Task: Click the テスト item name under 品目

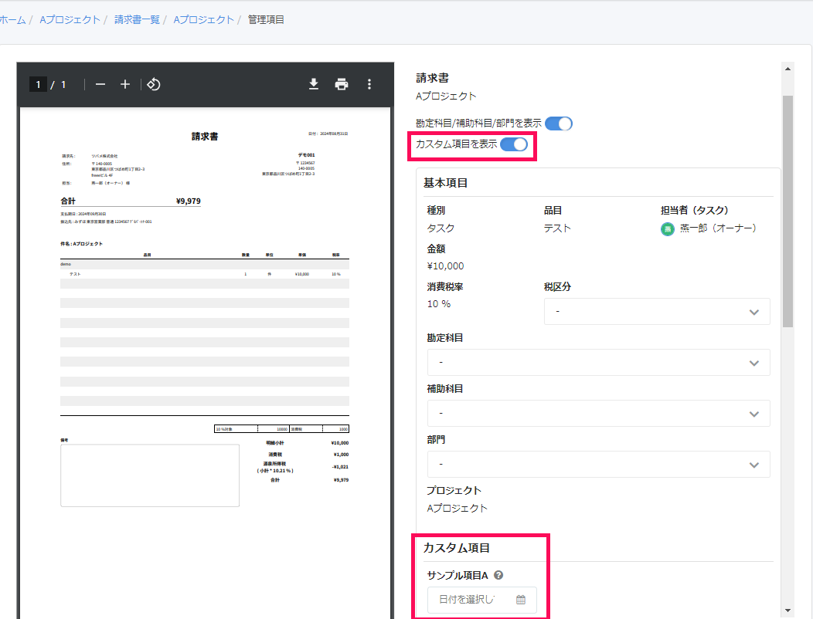Action: coord(557,228)
